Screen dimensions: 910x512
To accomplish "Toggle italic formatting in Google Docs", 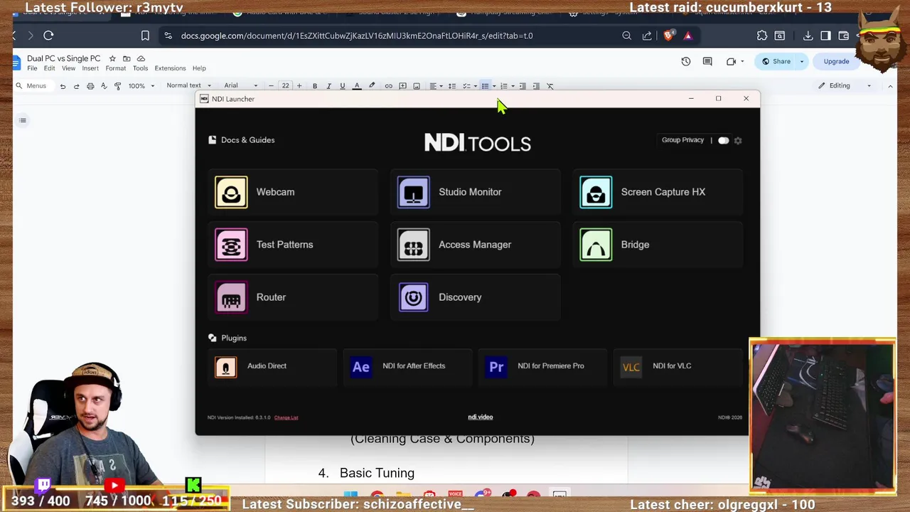I will point(328,86).
